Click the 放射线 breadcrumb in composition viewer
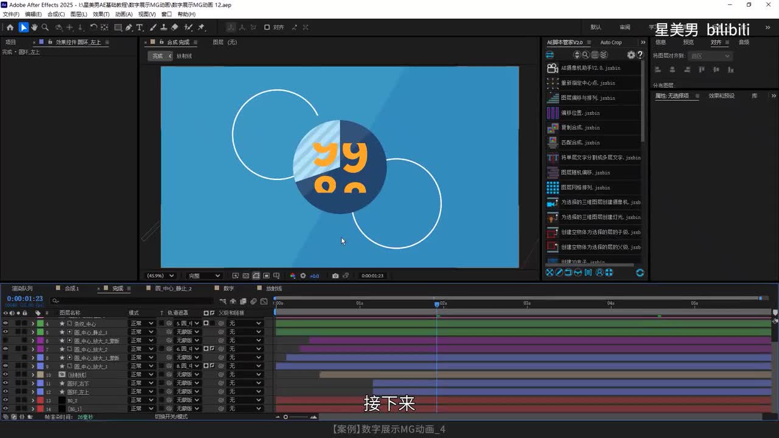 184,56
